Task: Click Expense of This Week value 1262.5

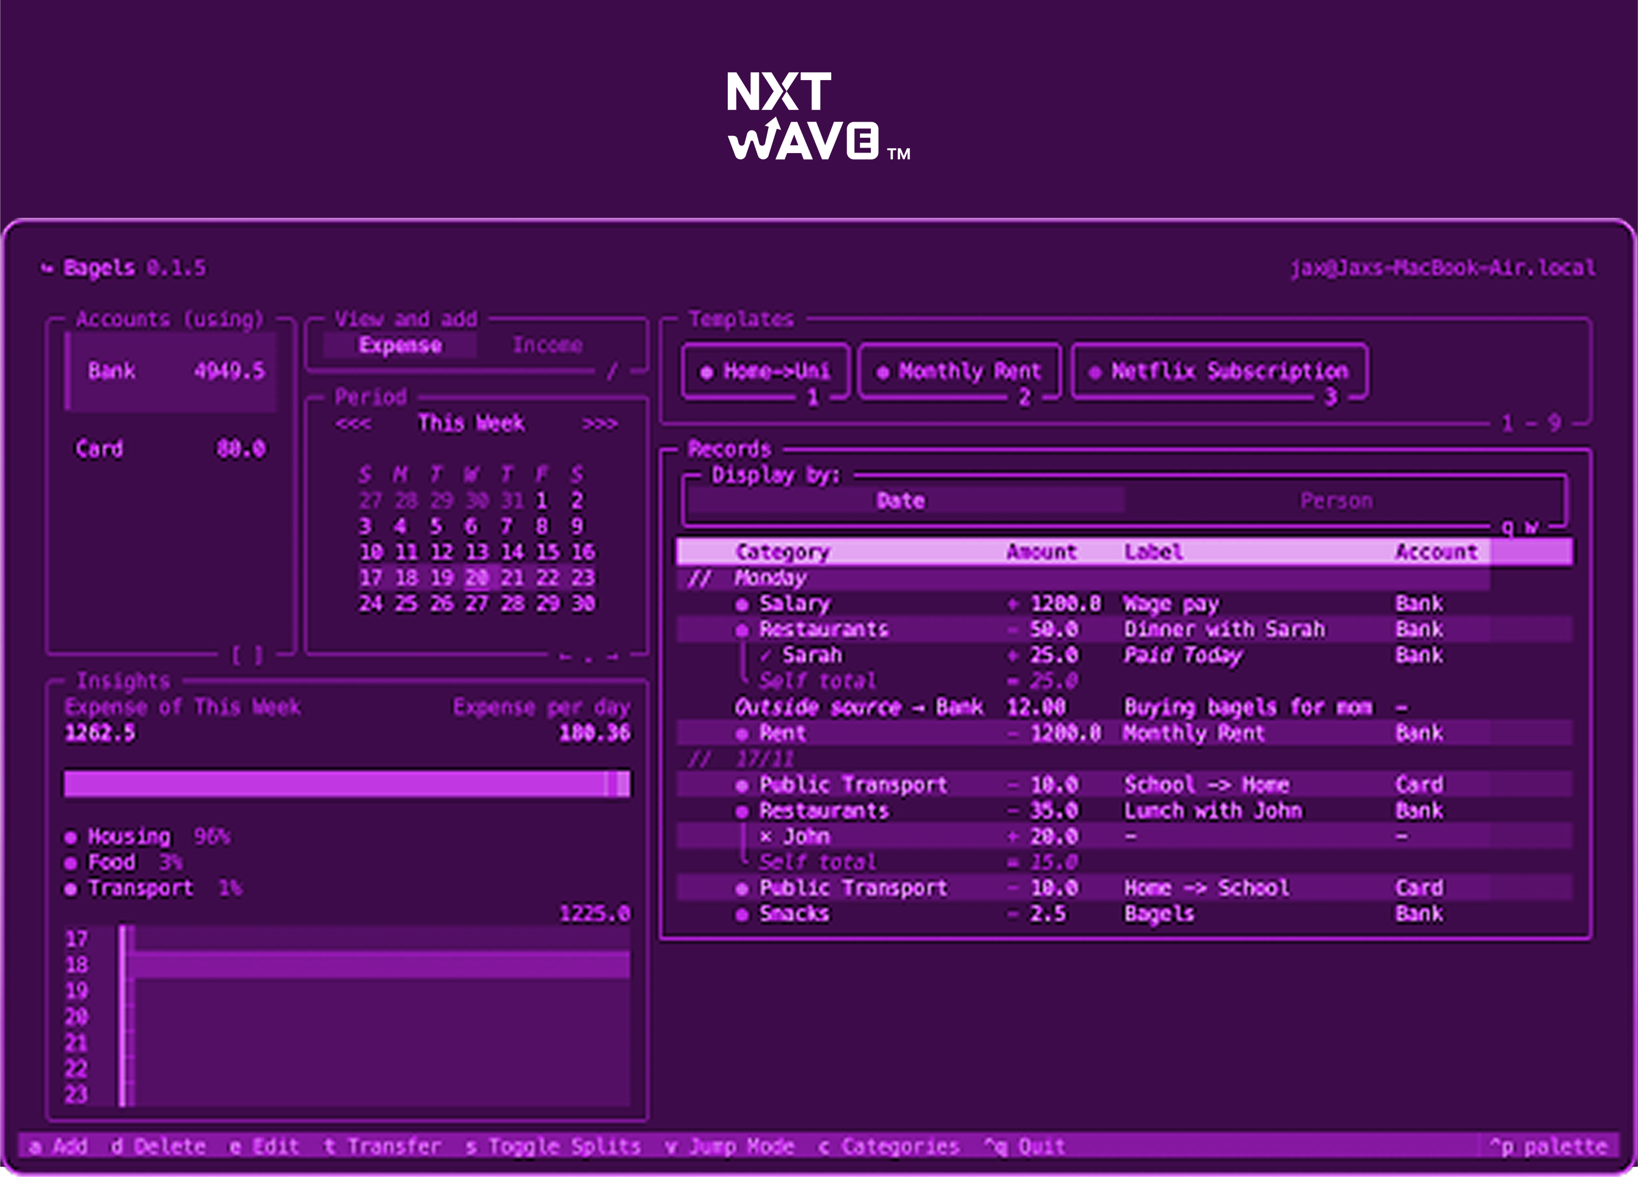Action: (100, 734)
